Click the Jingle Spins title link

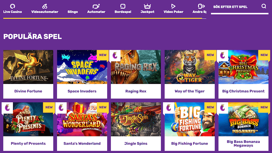pos(136,143)
